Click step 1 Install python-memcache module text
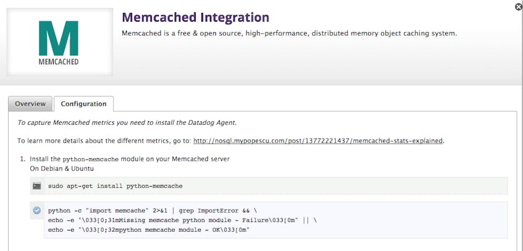Image resolution: width=523 pixels, height=251 pixels. tap(130, 160)
